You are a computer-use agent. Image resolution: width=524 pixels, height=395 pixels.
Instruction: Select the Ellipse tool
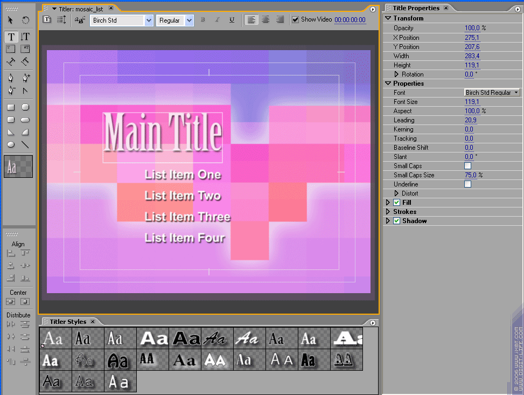point(11,145)
